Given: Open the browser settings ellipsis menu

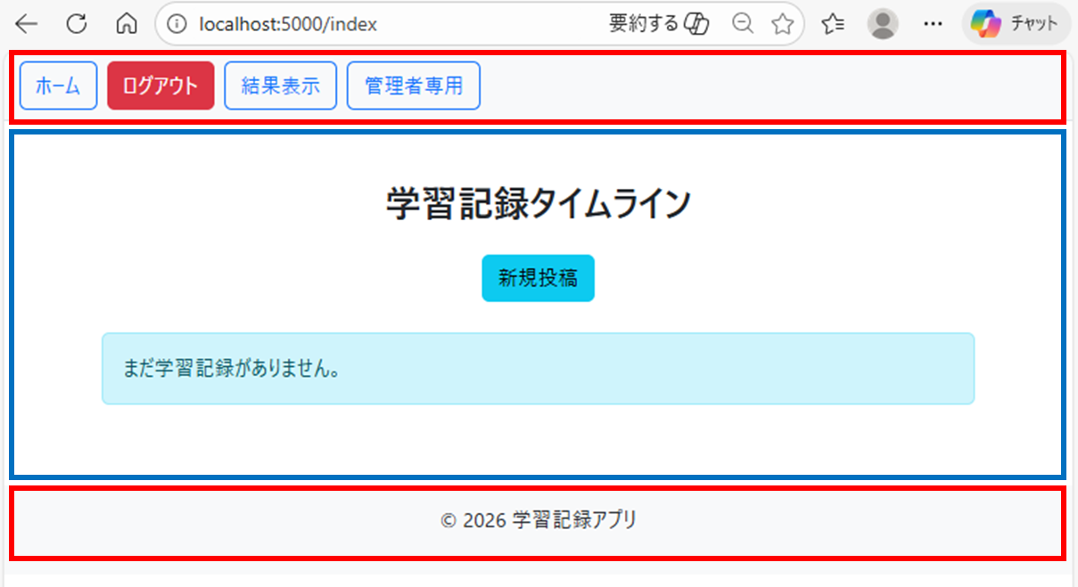Looking at the screenshot, I should click(x=933, y=24).
